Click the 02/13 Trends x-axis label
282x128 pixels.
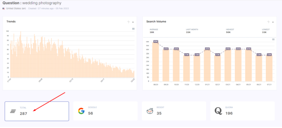click(x=71, y=80)
